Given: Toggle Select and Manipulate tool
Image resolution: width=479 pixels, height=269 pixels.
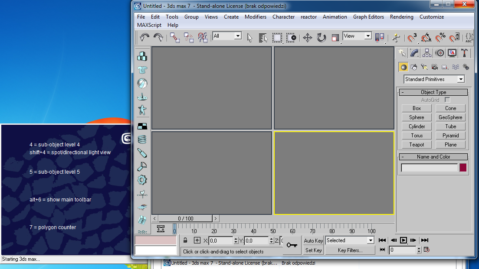Looking at the screenshot, I should click(x=396, y=38).
